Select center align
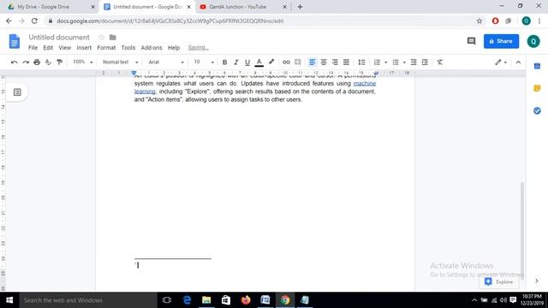 [324, 62]
